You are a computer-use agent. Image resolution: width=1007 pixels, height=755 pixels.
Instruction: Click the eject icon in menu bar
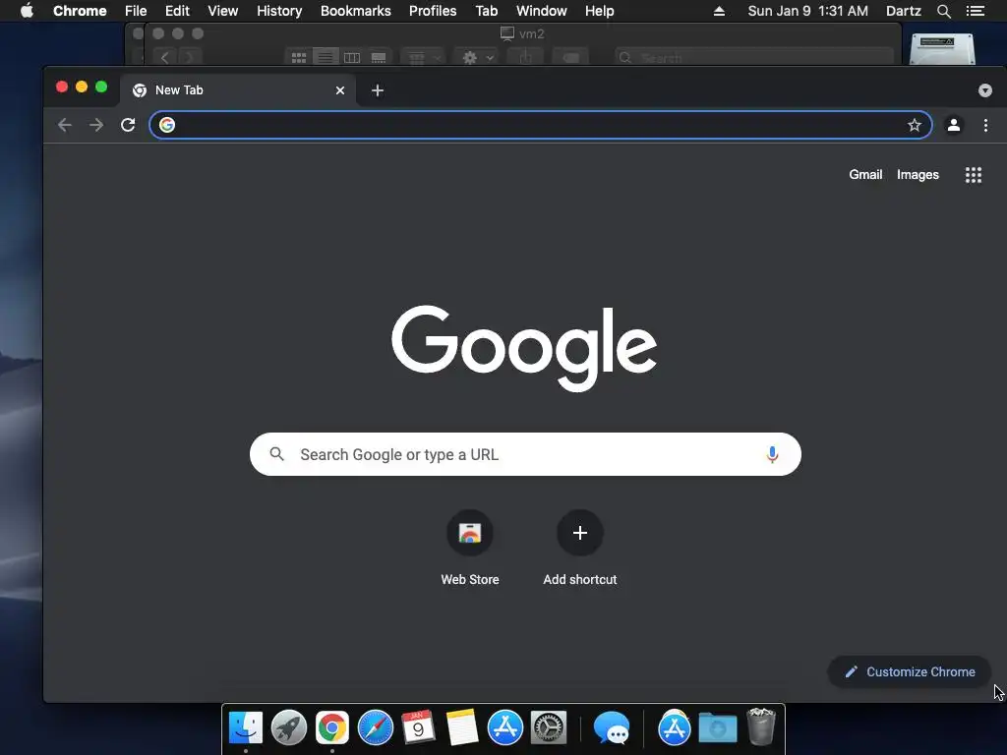click(719, 11)
